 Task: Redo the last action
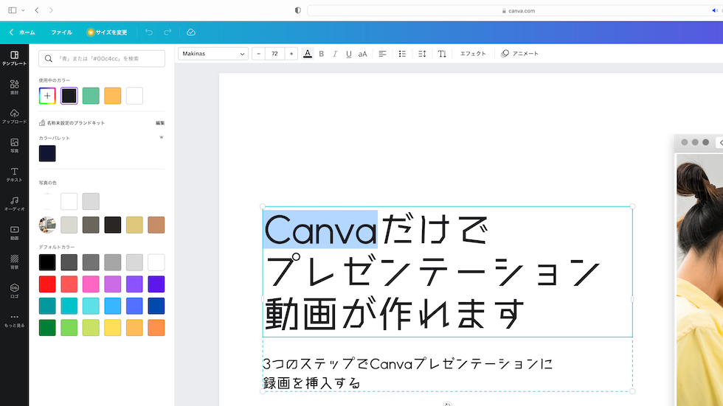click(167, 32)
